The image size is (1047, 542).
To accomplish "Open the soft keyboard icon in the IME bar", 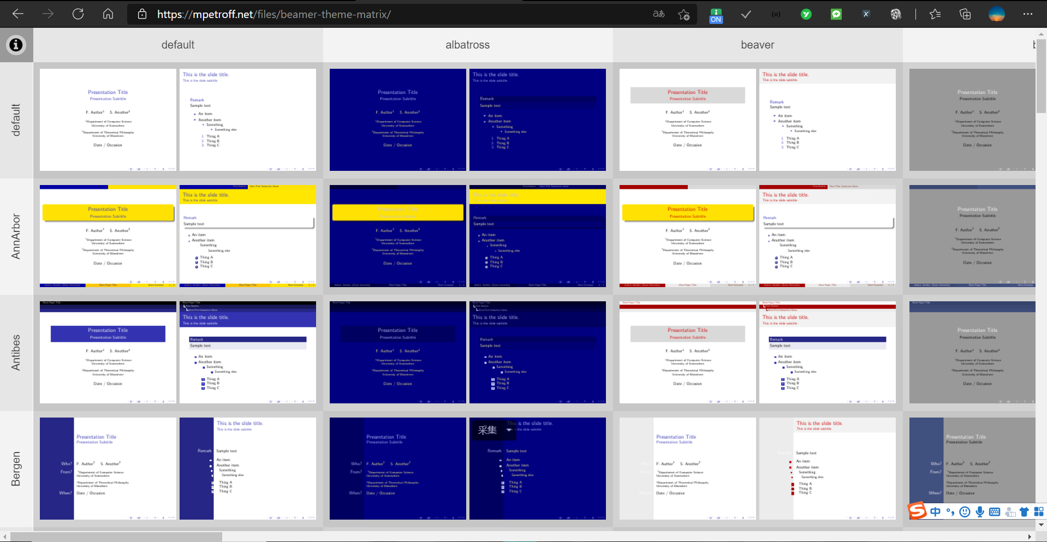I will coord(995,511).
